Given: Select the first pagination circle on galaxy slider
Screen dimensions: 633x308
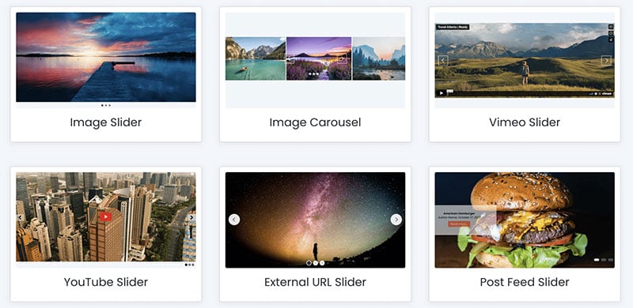Looking at the screenshot, I should click(x=309, y=263).
